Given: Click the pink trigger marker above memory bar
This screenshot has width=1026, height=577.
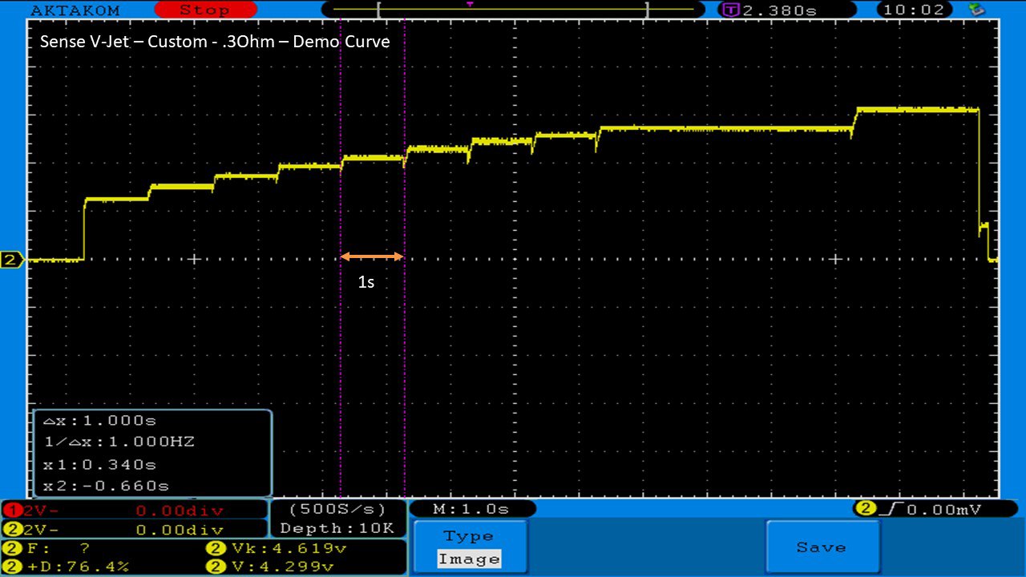Looking at the screenshot, I should point(470,4).
